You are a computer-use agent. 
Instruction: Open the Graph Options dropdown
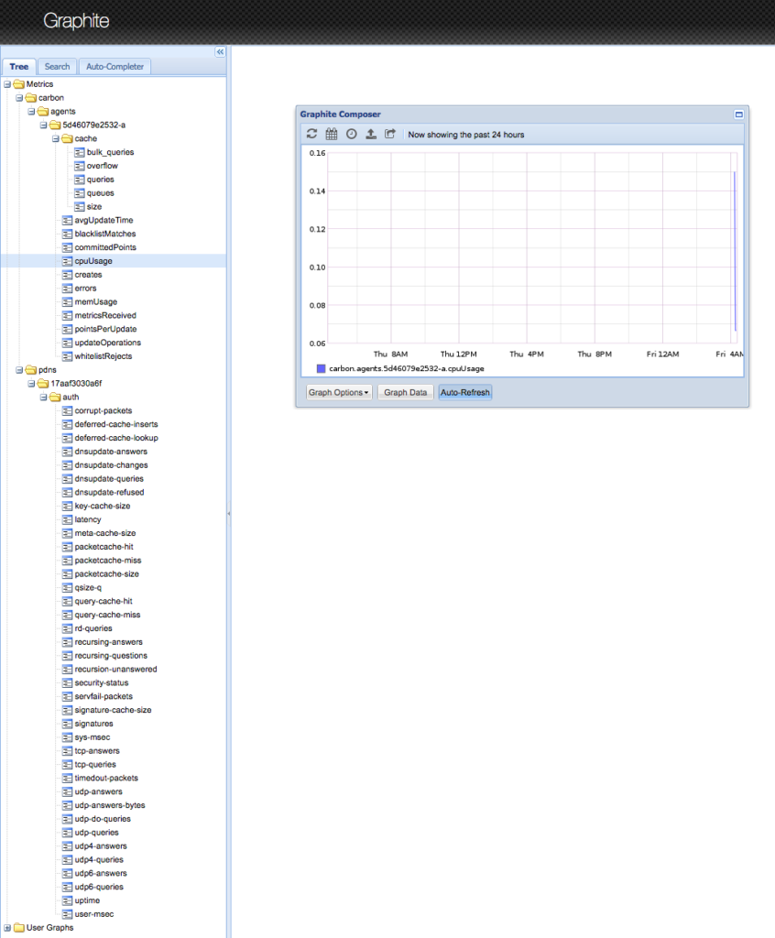pyautogui.click(x=338, y=392)
